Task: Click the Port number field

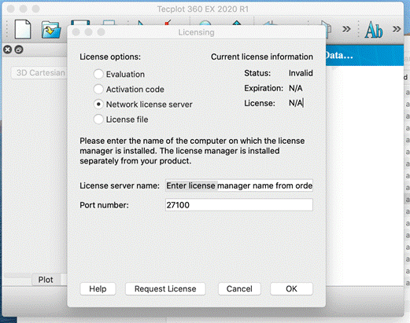Action: [x=239, y=205]
